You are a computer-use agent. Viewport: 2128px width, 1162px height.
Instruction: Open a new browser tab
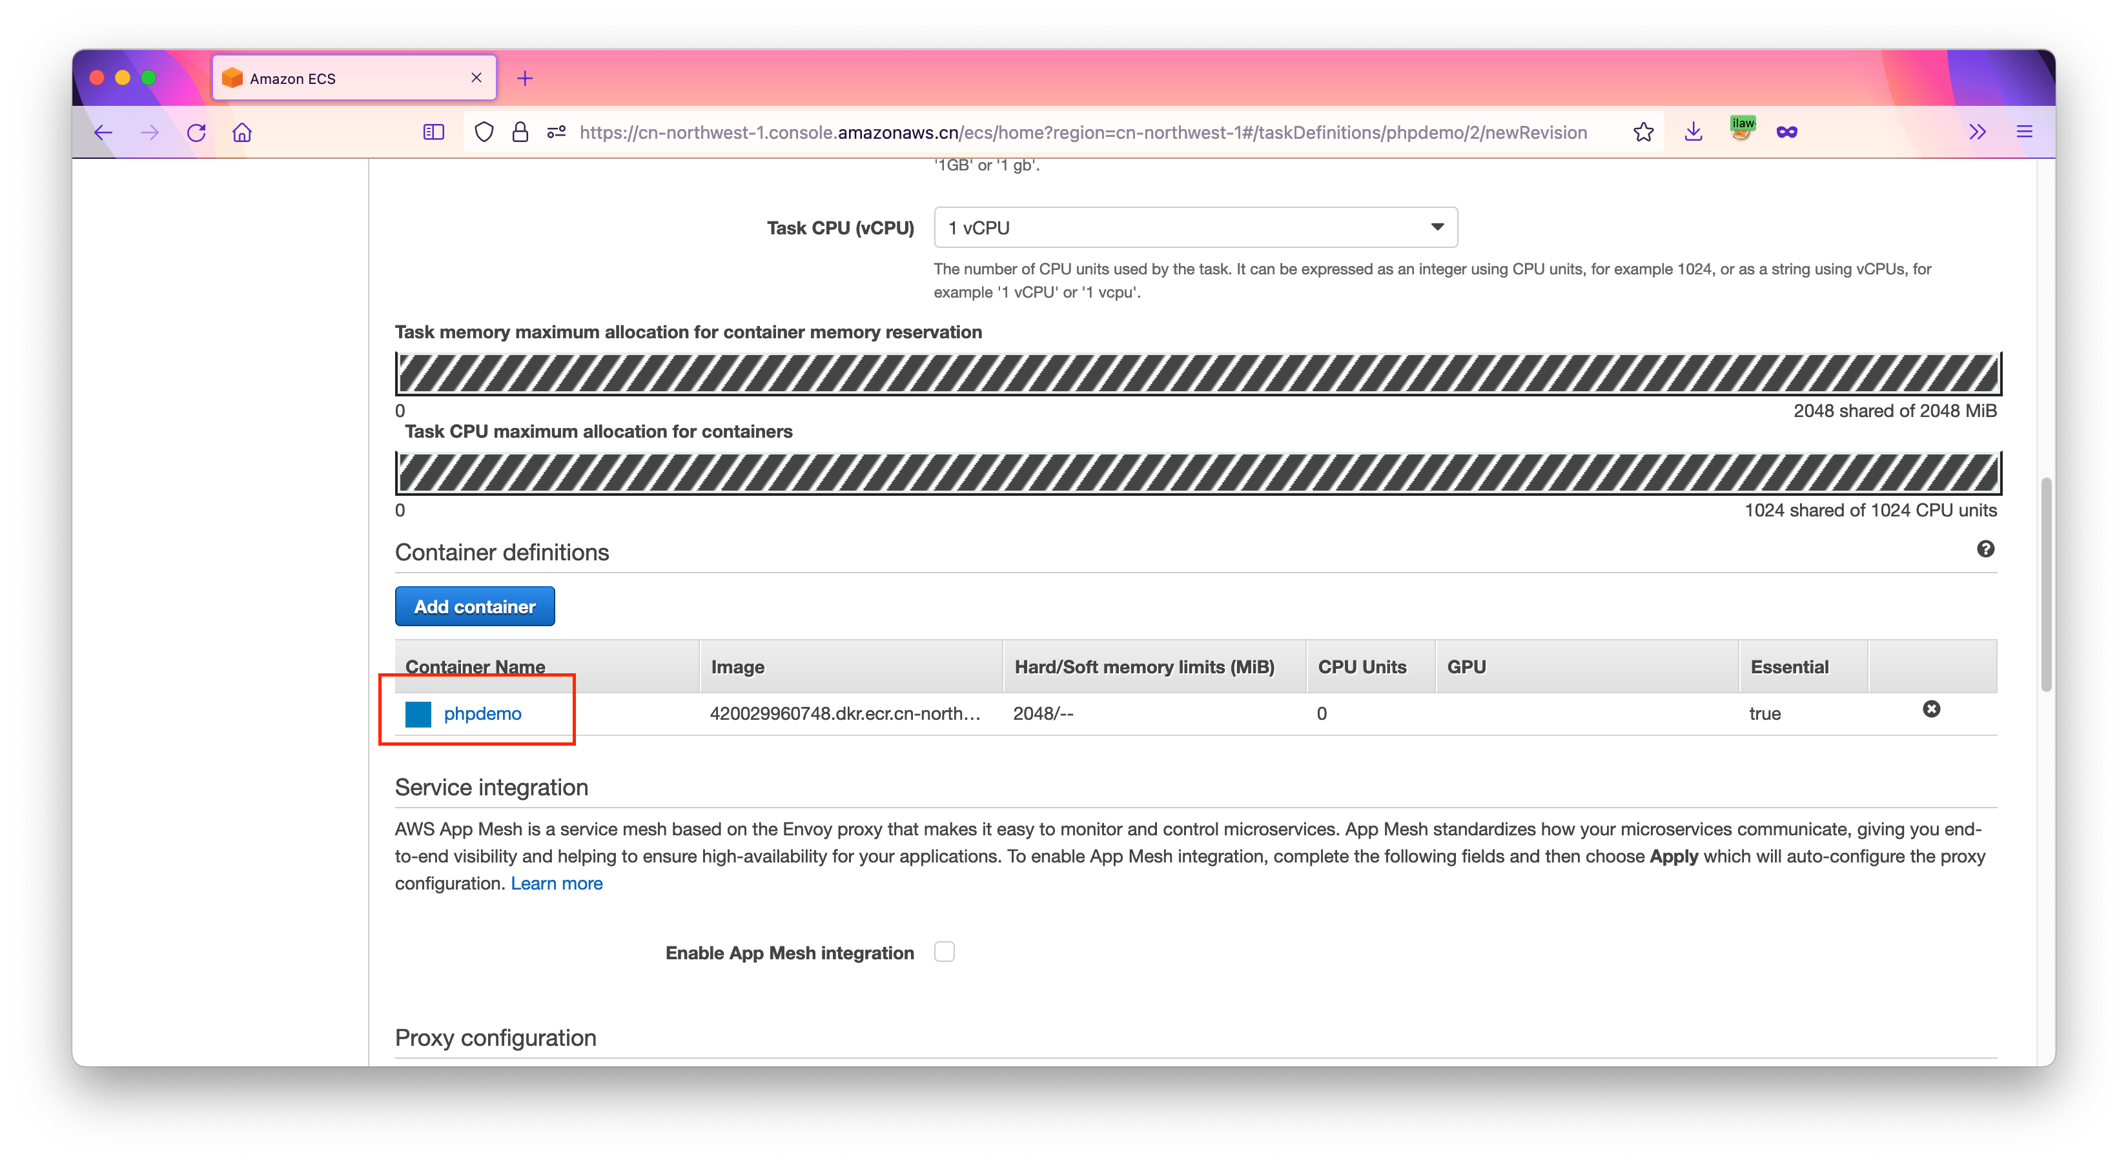coord(524,79)
